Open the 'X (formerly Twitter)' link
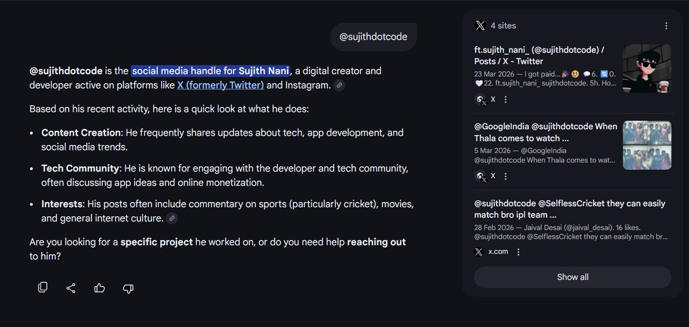Screen dimensions: 689x327 (220, 85)
